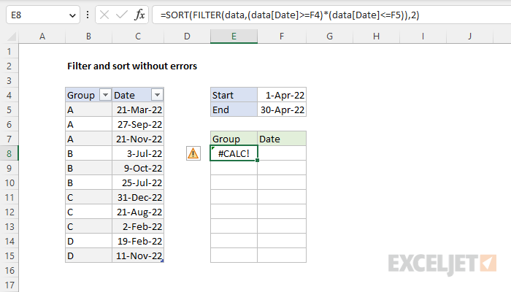This screenshot has width=511, height=292.
Task: Select the 31-Dec-22 date cell
Action: [138, 198]
